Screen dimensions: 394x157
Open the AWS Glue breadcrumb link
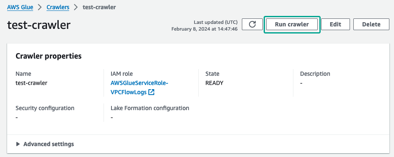[20, 7]
